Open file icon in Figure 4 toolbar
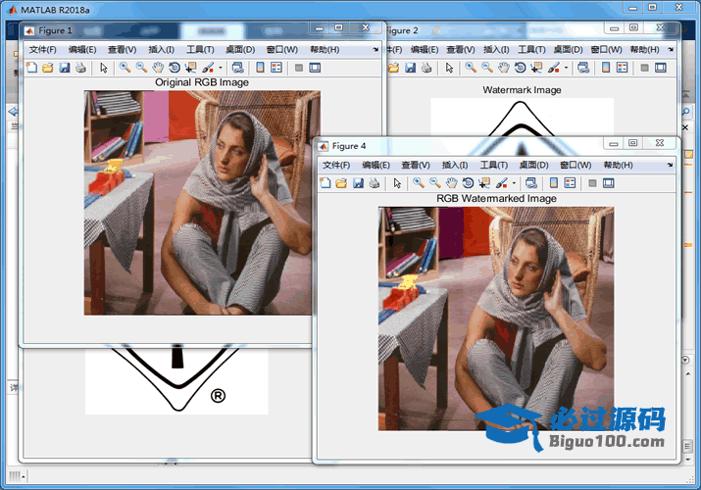This screenshot has width=701, height=490. point(341,183)
